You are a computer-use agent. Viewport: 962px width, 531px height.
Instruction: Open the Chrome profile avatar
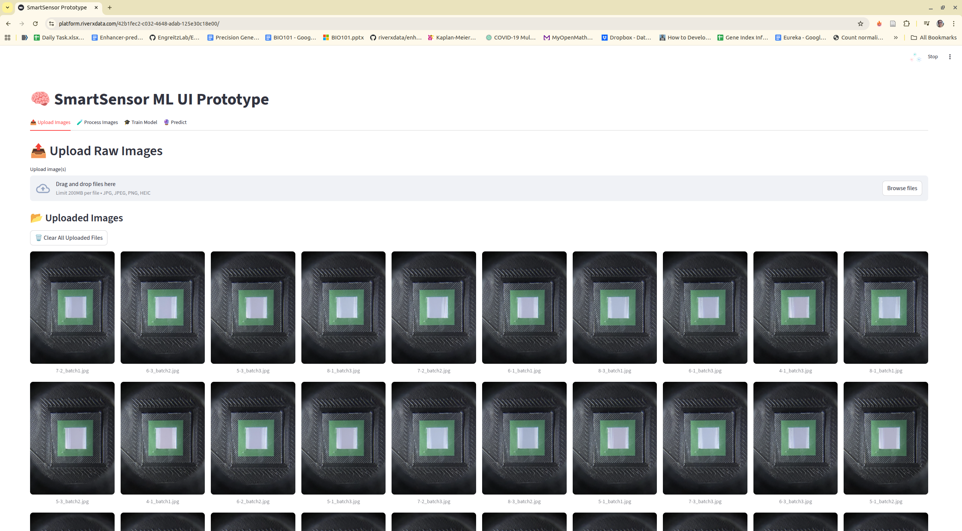pyautogui.click(x=940, y=24)
